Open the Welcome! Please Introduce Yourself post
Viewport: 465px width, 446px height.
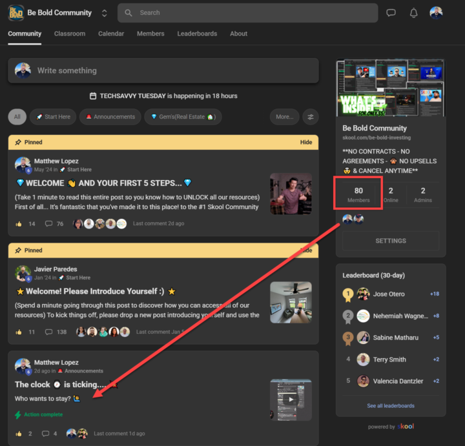coord(95,291)
